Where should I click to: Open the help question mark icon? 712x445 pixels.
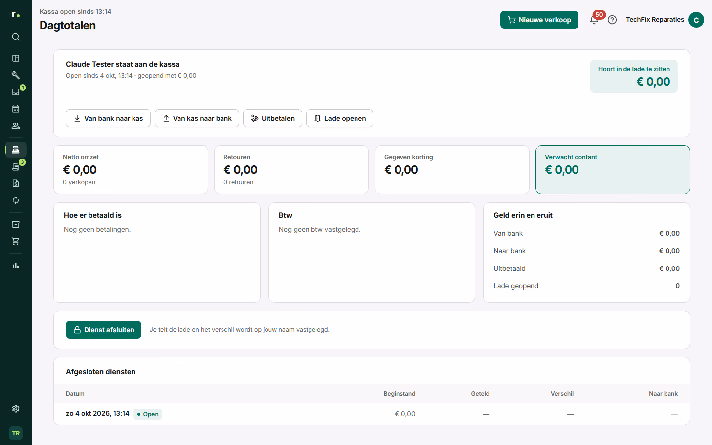click(612, 20)
